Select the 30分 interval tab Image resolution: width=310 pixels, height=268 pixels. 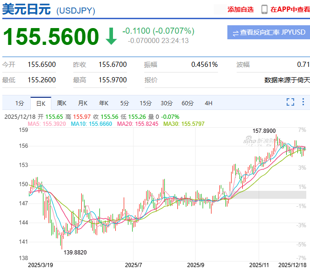click(x=167, y=103)
